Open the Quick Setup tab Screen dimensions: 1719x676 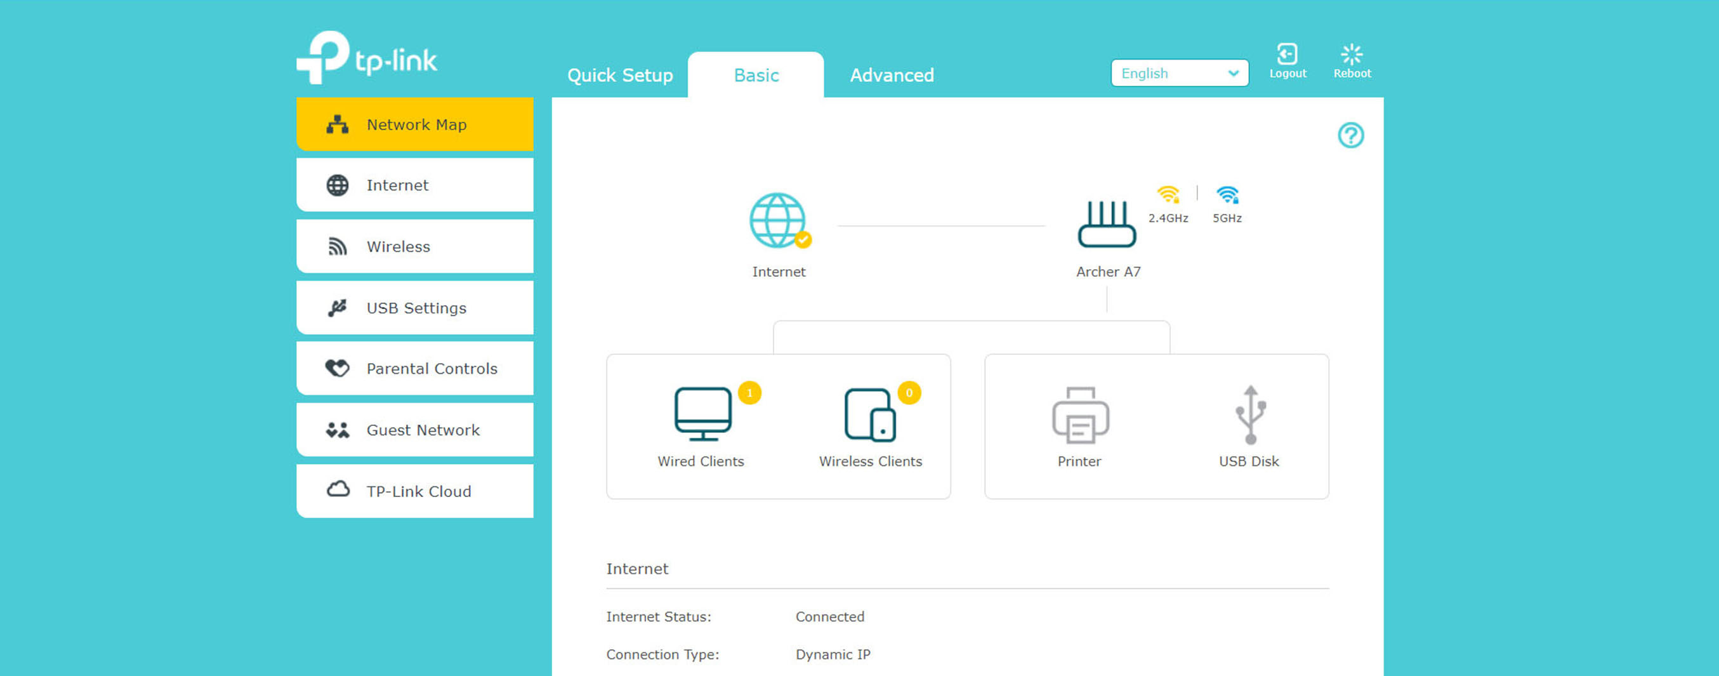(620, 75)
